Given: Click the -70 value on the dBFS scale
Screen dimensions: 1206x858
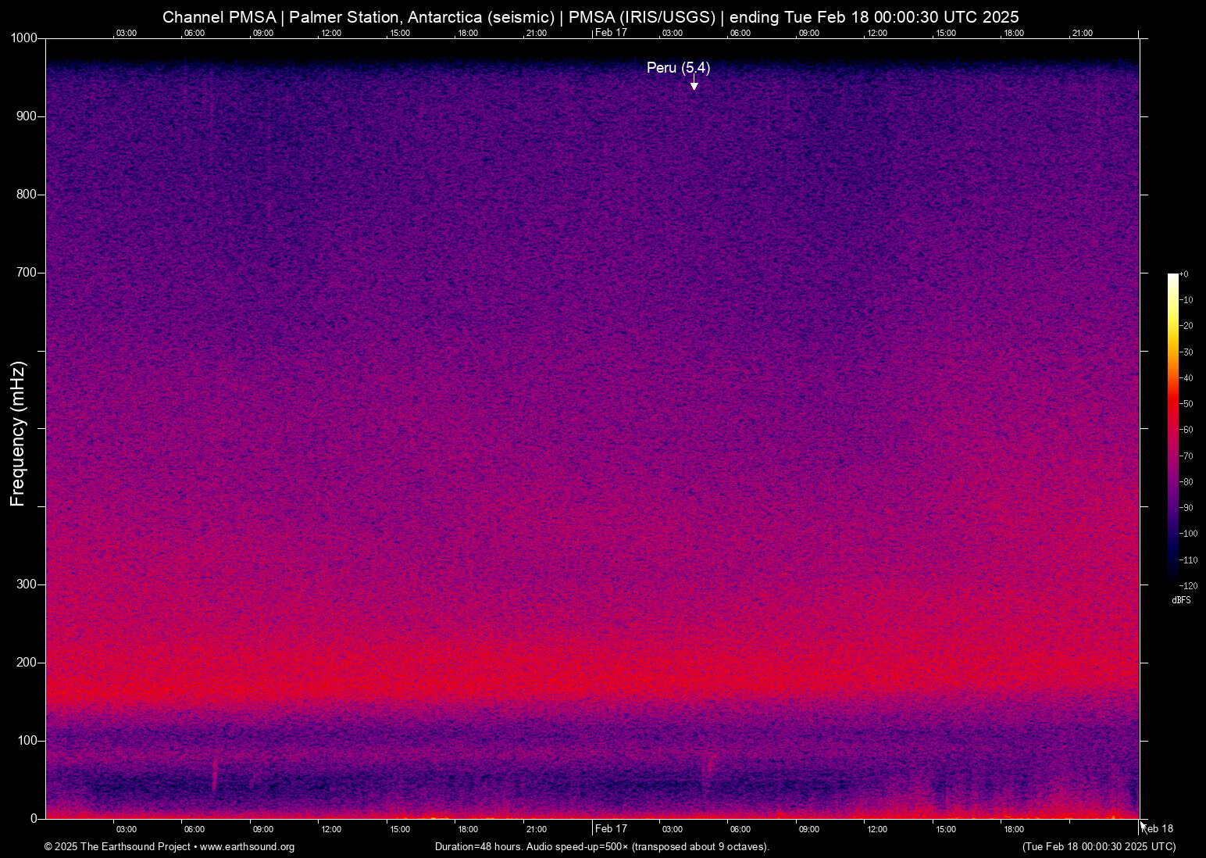Looking at the screenshot, I should 1186,456.
